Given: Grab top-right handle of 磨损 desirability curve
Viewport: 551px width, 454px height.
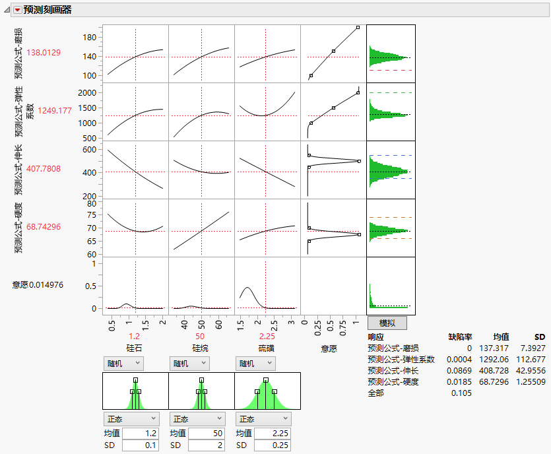Looking at the screenshot, I should pos(358,28).
